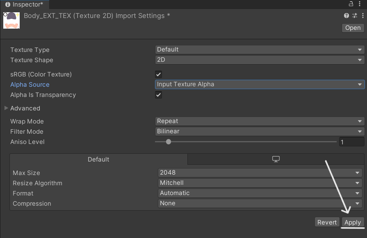Select the Inspector panel tab
The image size is (367, 238).
[x=25, y=4]
